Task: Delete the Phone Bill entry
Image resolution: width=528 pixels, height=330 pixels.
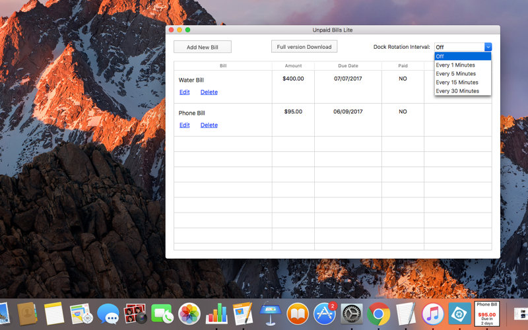Action: click(209, 125)
